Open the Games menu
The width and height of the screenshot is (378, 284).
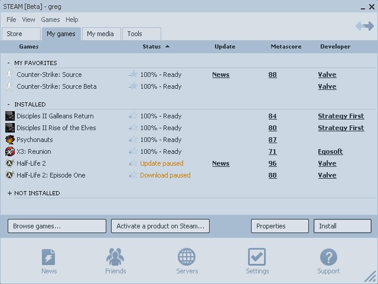click(50, 20)
